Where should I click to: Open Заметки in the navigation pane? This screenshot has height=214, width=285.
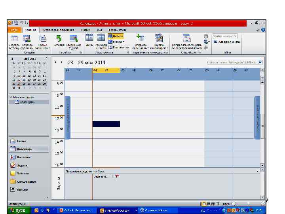point(29,174)
